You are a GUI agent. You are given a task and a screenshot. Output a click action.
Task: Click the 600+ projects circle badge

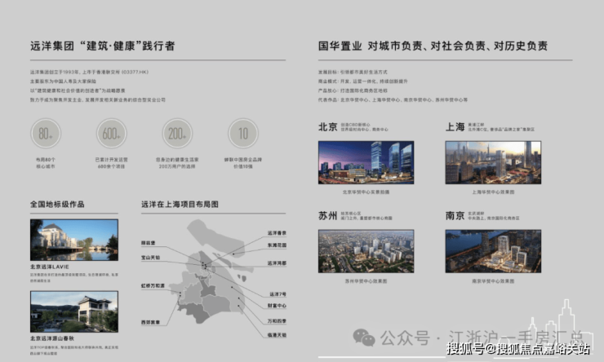pos(111,134)
